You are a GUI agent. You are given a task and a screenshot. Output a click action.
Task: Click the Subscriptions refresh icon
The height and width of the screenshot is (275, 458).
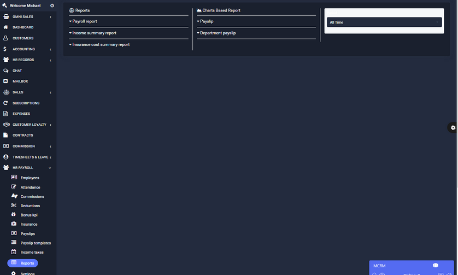pyautogui.click(x=5, y=103)
